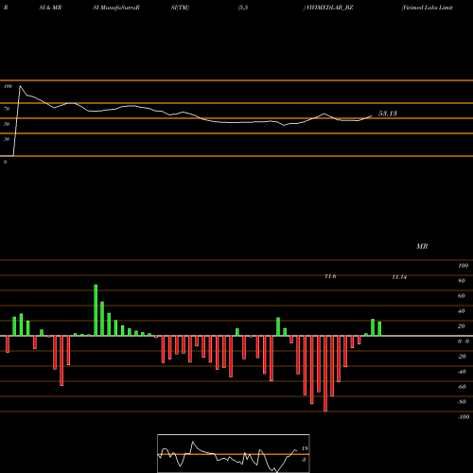Click the -60 label on MR axis

point(462,387)
